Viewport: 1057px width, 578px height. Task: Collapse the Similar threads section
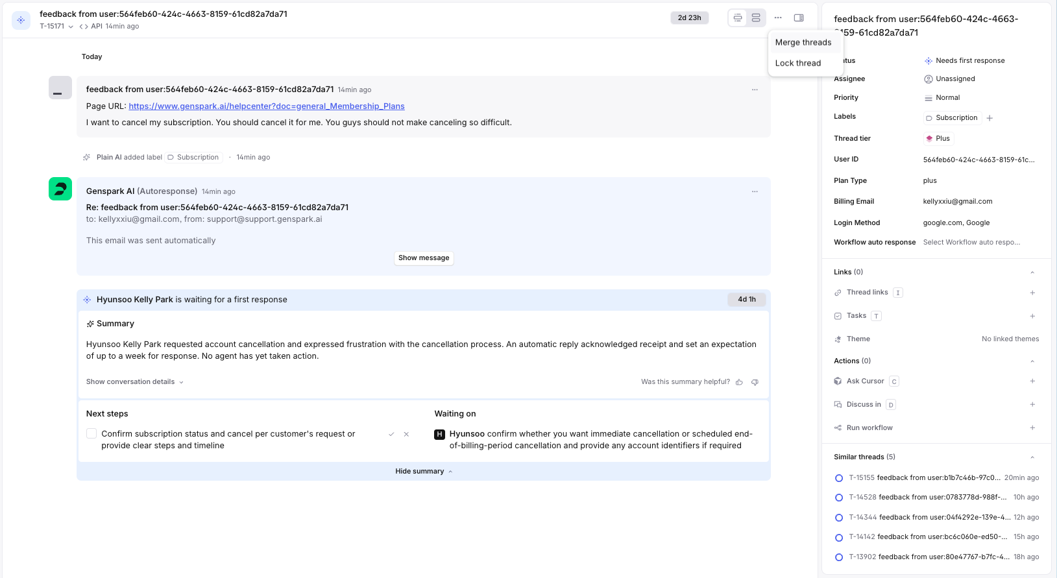[x=1032, y=457]
